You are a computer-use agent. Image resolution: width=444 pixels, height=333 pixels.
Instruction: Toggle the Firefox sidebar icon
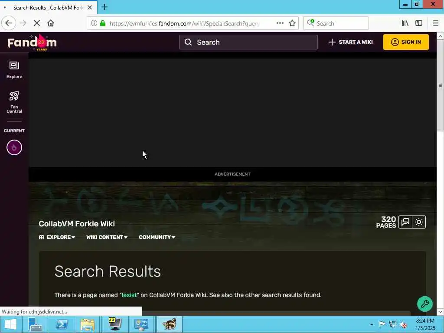click(x=419, y=23)
